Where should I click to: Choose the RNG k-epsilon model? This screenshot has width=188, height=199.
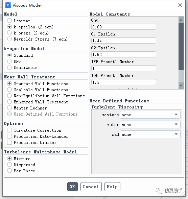(x=9, y=61)
